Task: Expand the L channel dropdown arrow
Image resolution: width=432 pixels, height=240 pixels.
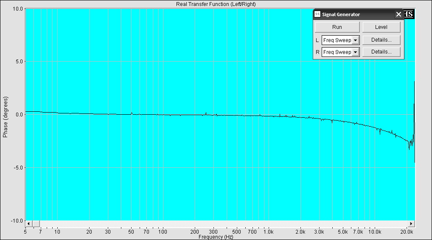Action: coord(356,40)
